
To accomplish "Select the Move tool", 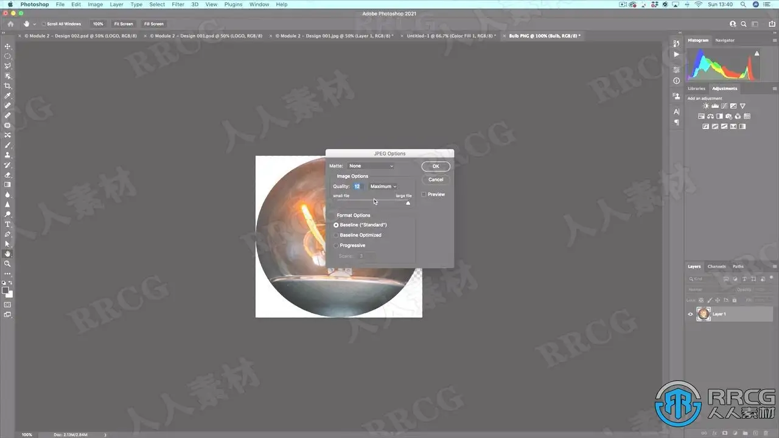I will click(x=8, y=46).
